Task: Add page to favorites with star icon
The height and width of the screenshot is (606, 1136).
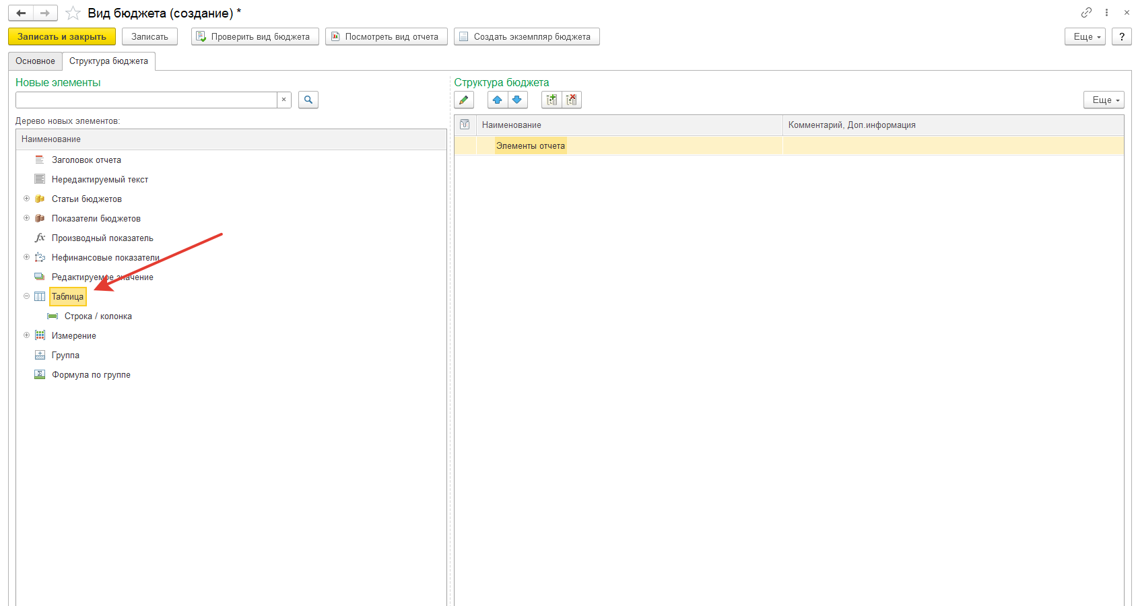Action: [x=73, y=13]
